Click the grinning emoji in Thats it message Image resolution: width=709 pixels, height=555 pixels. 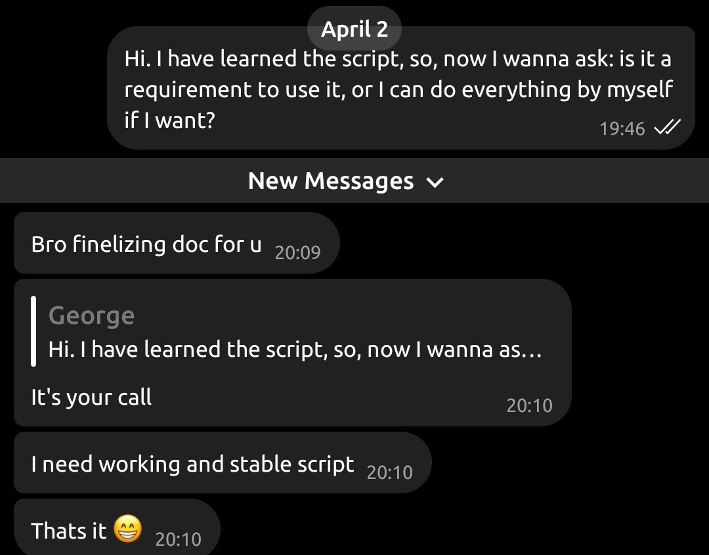[x=127, y=528]
